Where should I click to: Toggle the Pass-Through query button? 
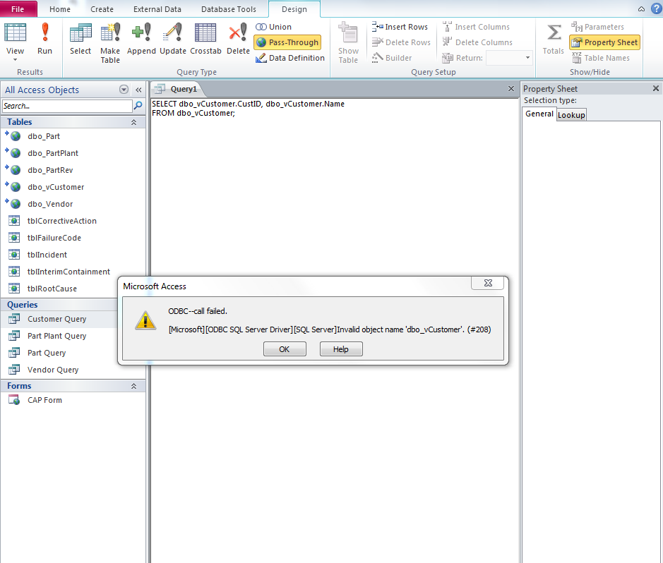click(x=287, y=42)
